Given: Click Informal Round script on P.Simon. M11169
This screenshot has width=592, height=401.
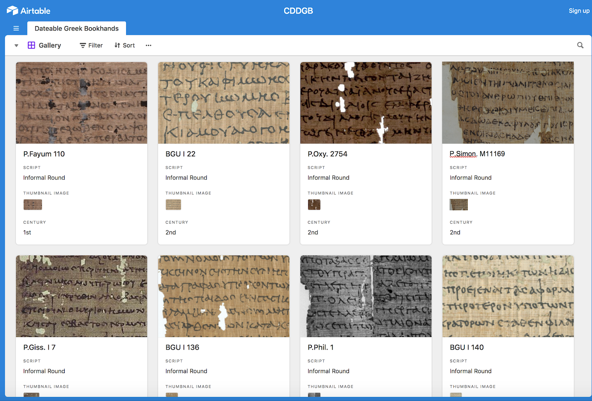Looking at the screenshot, I should pyautogui.click(x=471, y=178).
